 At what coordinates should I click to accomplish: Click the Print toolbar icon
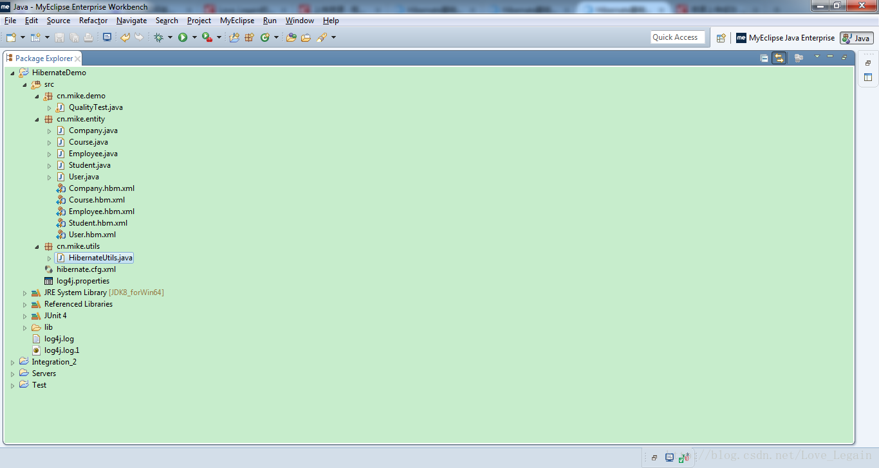click(x=88, y=37)
